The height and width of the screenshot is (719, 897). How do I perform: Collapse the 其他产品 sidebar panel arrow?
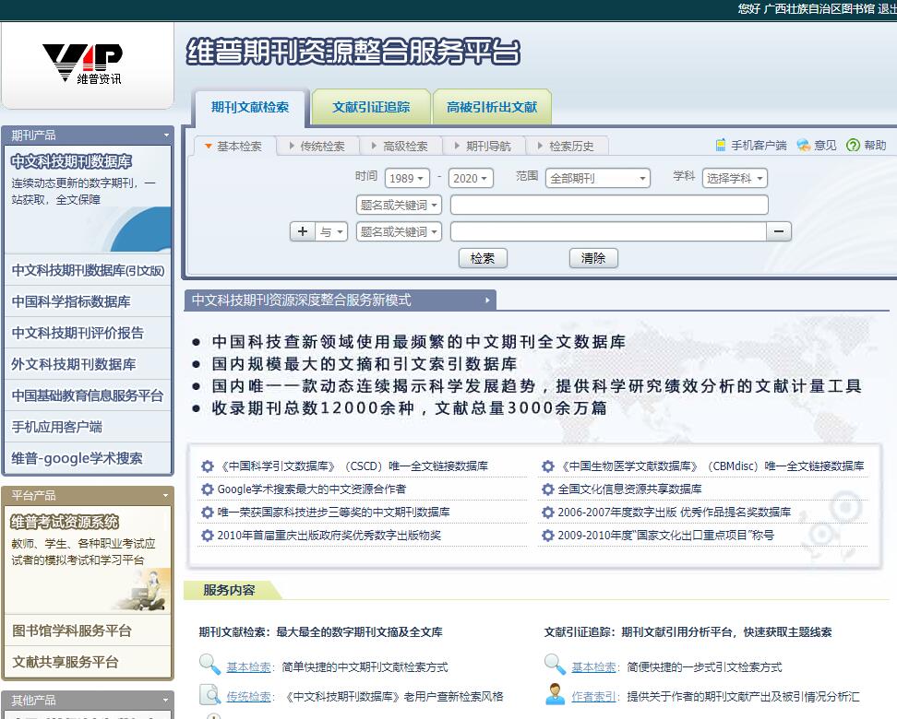click(x=166, y=701)
